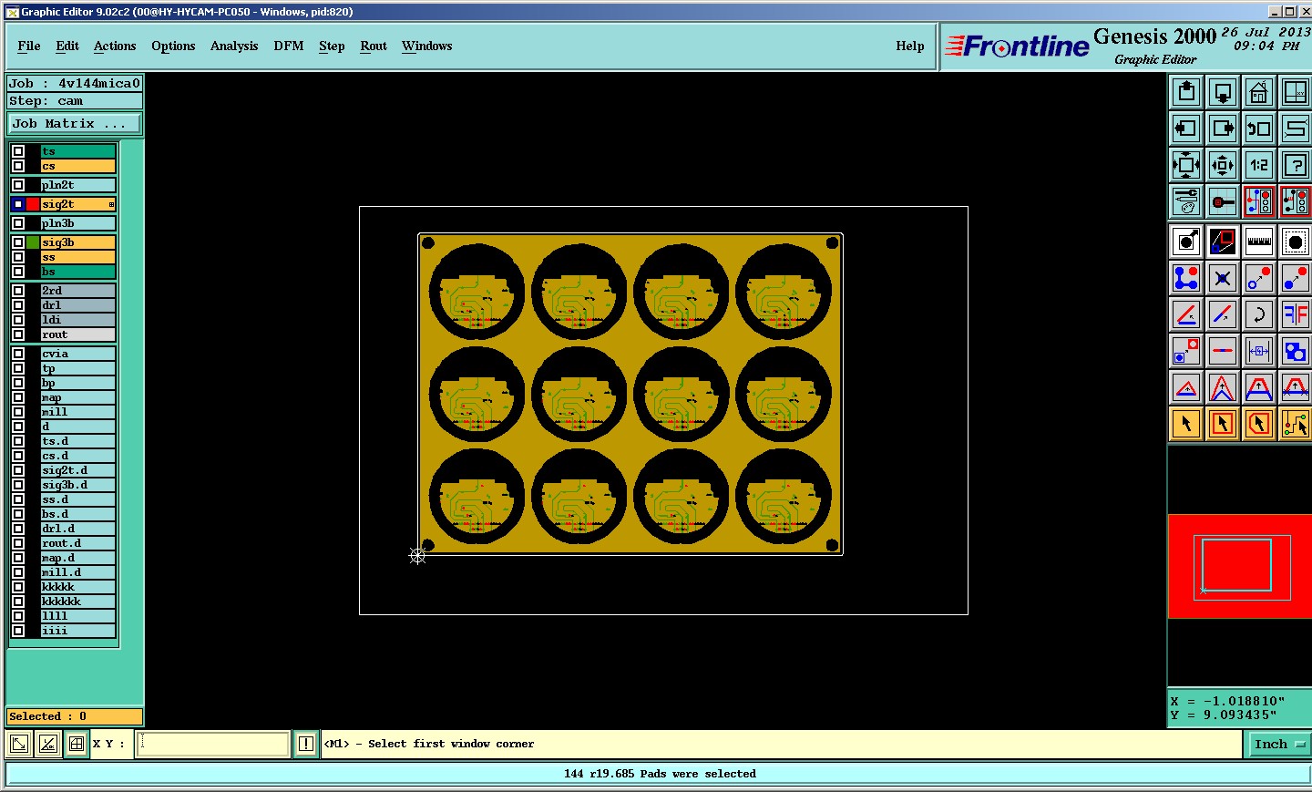Click the home view icon
This screenshot has height=792, width=1312.
pyautogui.click(x=1259, y=92)
